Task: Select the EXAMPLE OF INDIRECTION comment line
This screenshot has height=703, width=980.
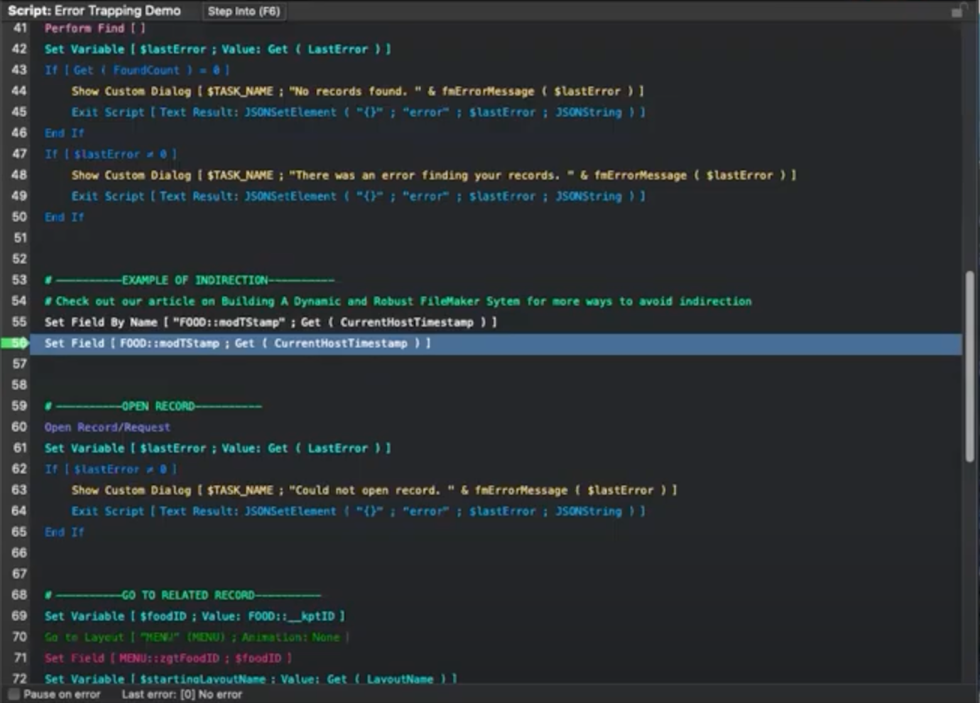Action: [x=496, y=280]
